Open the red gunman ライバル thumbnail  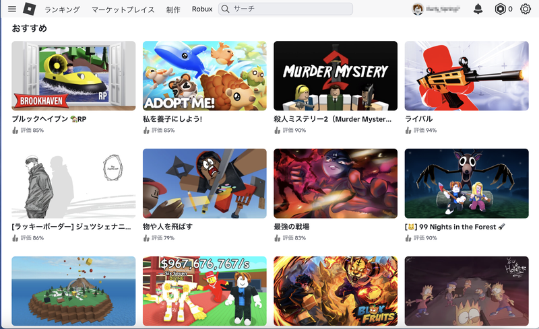click(466, 76)
